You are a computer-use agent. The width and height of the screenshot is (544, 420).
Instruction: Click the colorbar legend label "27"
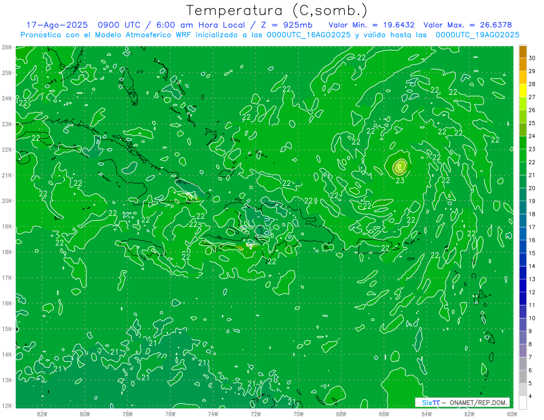point(532,97)
